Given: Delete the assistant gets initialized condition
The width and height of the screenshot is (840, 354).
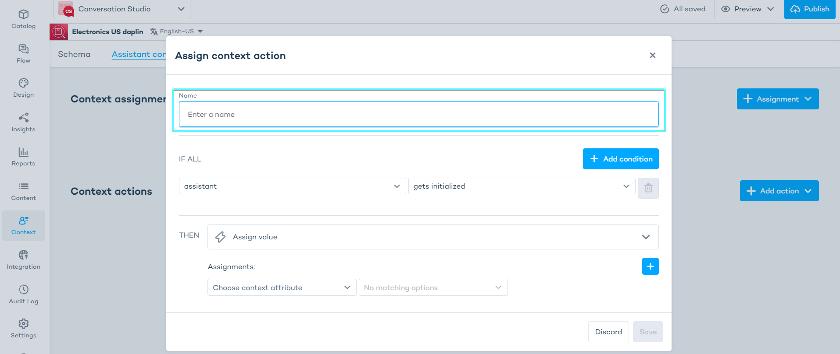Looking at the screenshot, I should pyautogui.click(x=648, y=188).
